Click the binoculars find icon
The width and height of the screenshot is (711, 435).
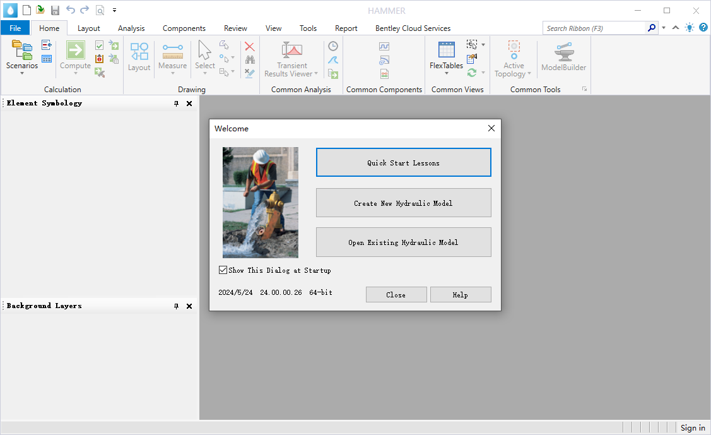click(x=250, y=60)
